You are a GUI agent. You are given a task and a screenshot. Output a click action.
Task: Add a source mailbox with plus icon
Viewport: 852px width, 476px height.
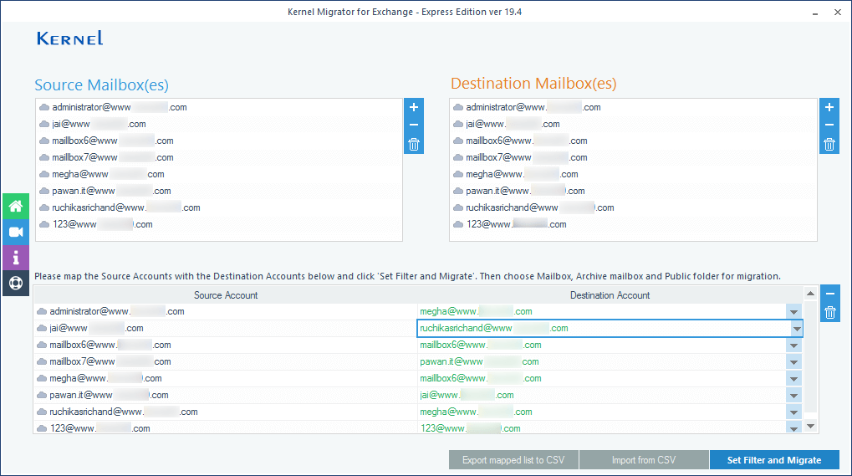click(414, 107)
